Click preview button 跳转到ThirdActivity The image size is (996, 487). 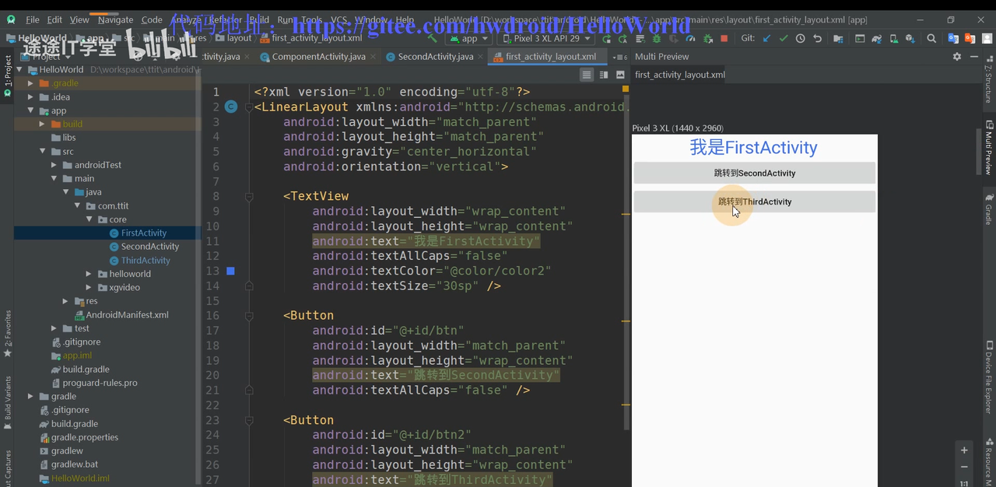pos(754,201)
